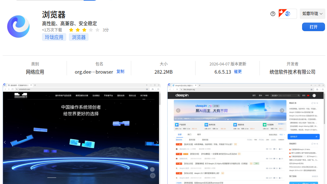Open the deepin forum screenshot thumbnail
This screenshot has height=184, width=327.
(246, 134)
